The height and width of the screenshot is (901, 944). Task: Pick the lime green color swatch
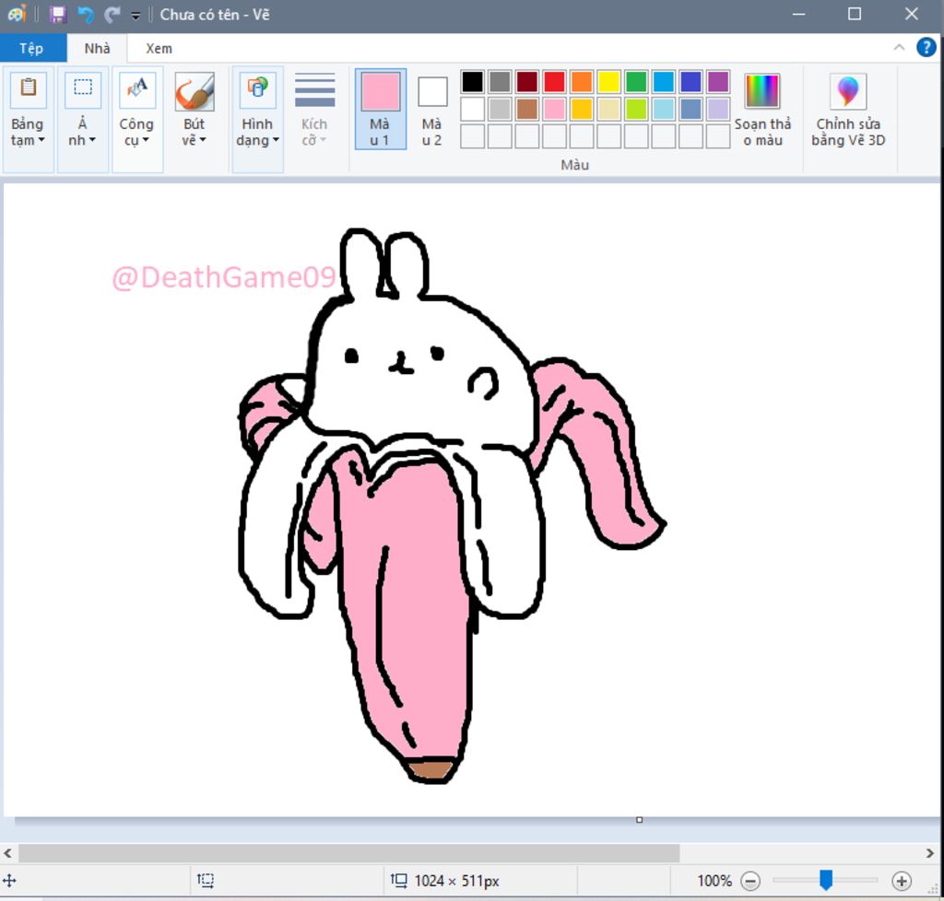[636, 109]
